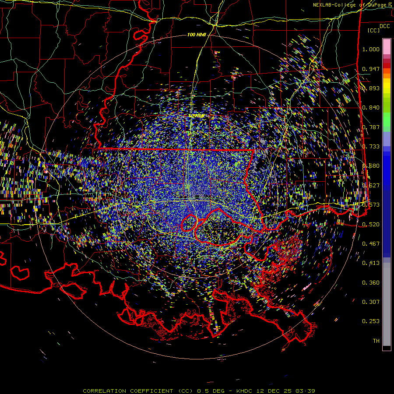Viewport: 394px width, 394px height.
Task: Click the 0.893 color scale value
Action: pos(371,88)
